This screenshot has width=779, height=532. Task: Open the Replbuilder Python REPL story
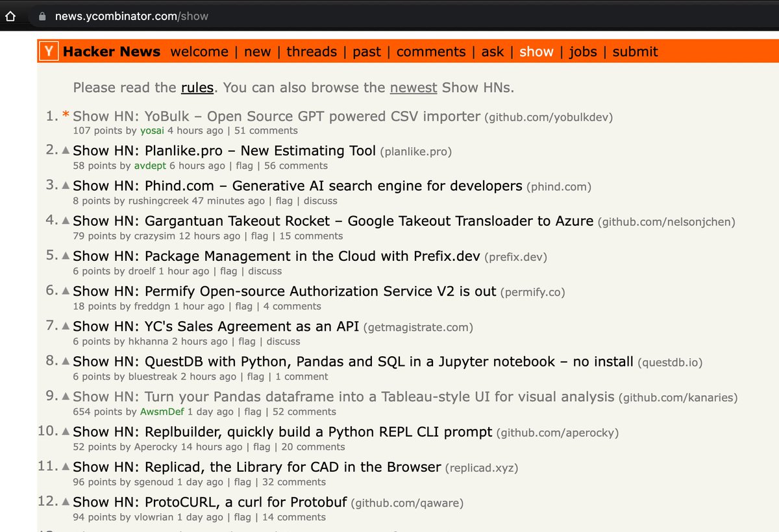[282, 431]
